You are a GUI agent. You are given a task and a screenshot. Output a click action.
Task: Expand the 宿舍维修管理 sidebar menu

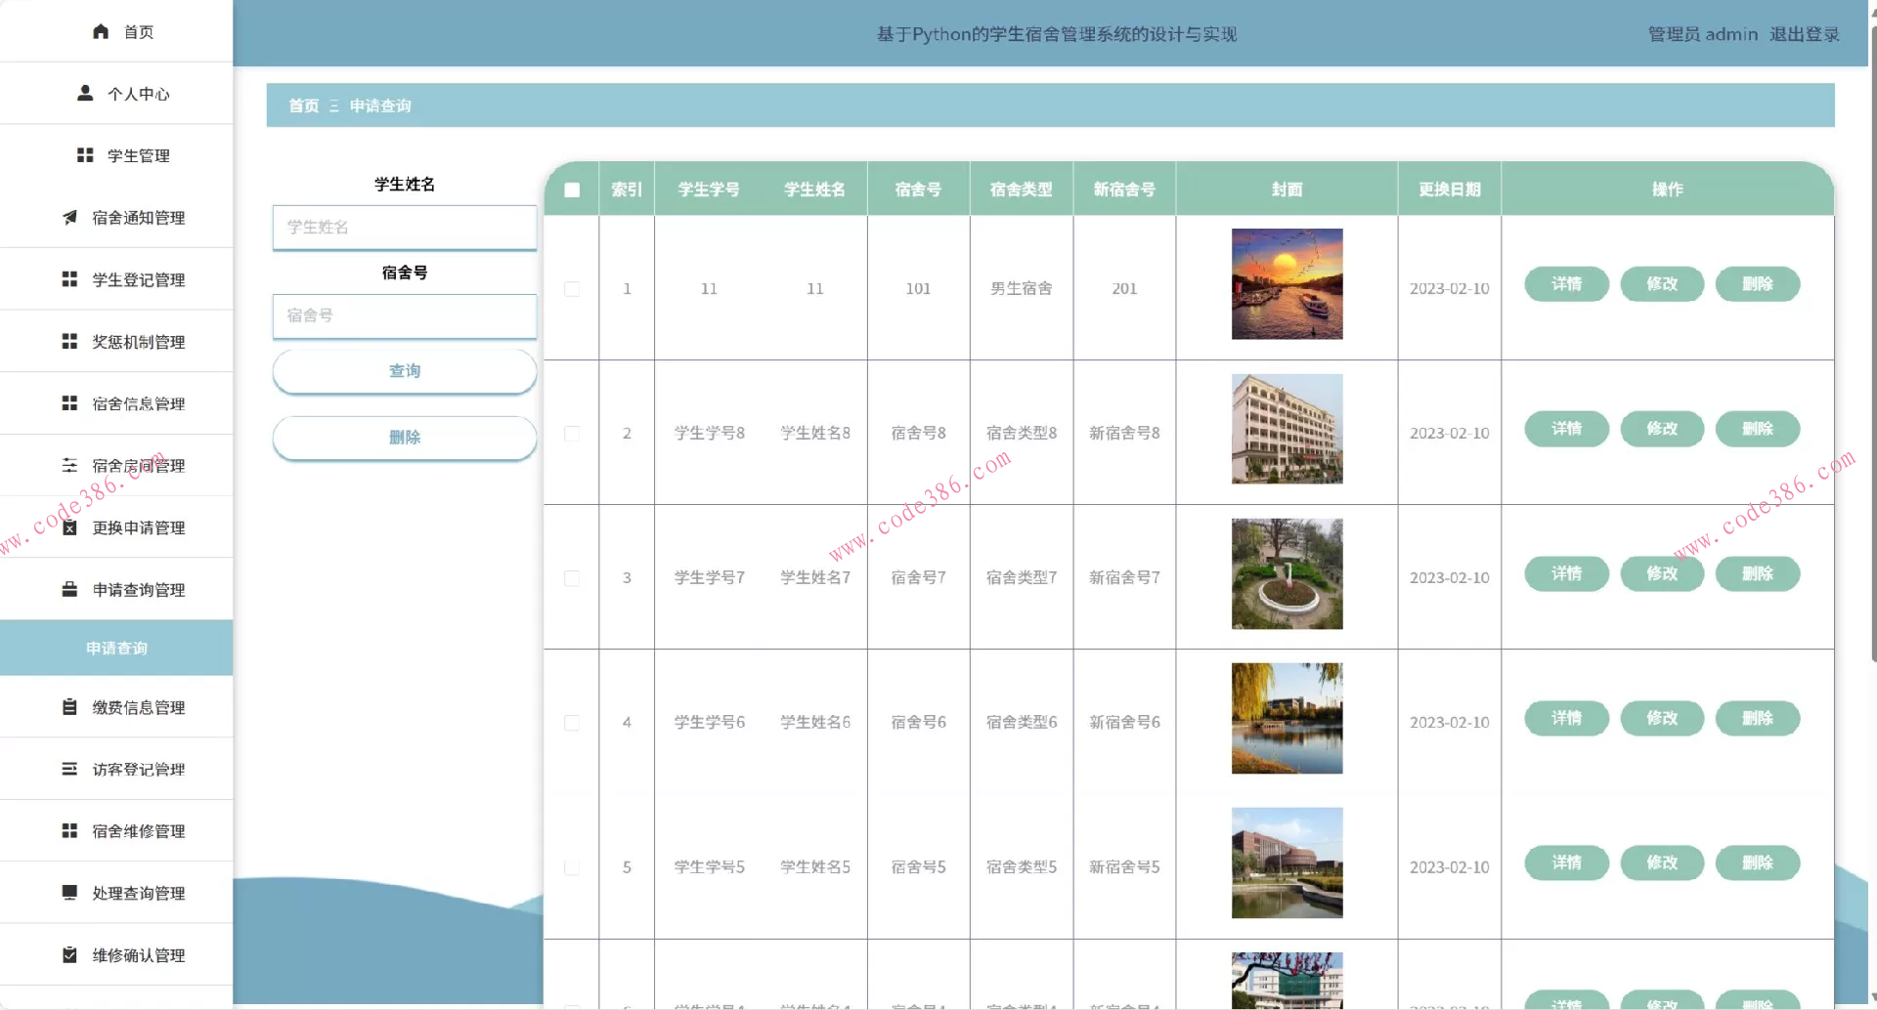tap(138, 830)
